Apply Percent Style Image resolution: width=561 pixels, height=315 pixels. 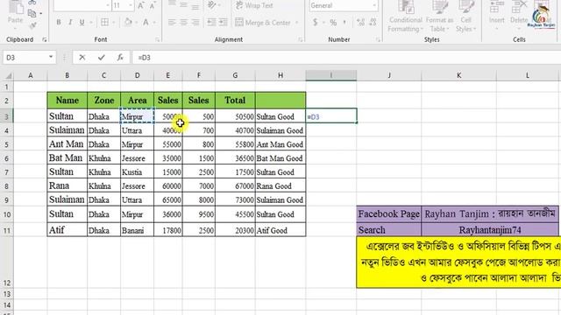pos(333,22)
